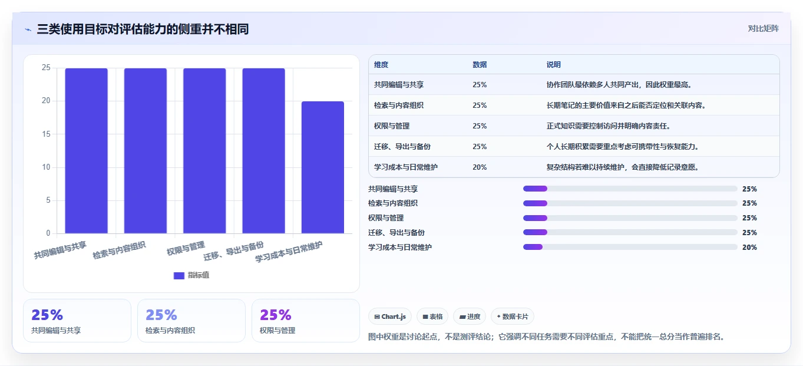Screen dimensions: 803x366
Task: Click the 25% 共同编辑与共享 data card
Action: [x=77, y=321]
